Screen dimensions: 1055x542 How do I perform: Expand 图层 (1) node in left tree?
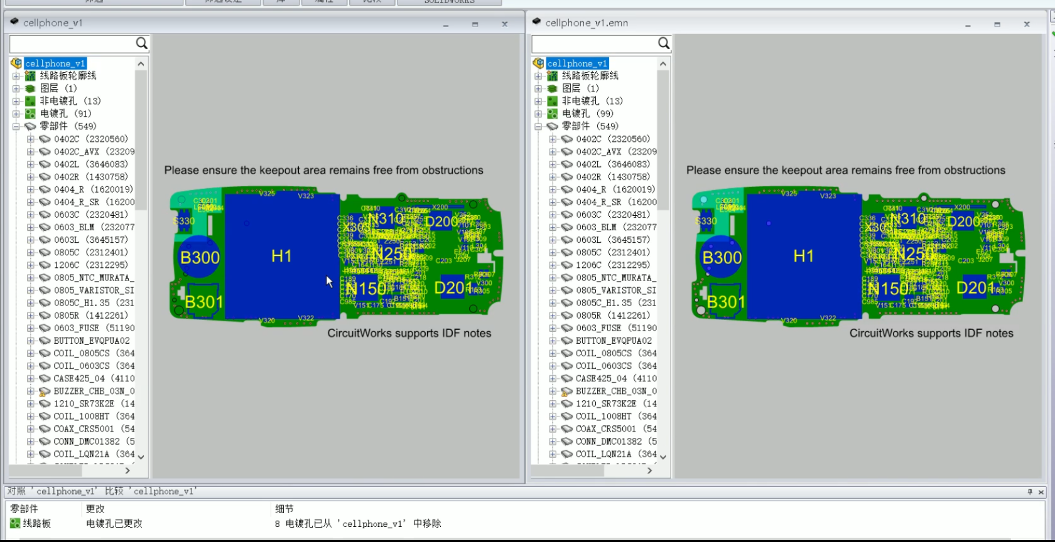16,88
